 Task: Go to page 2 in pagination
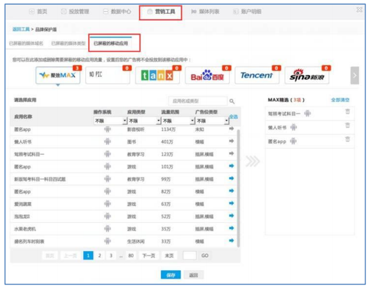coord(99,255)
